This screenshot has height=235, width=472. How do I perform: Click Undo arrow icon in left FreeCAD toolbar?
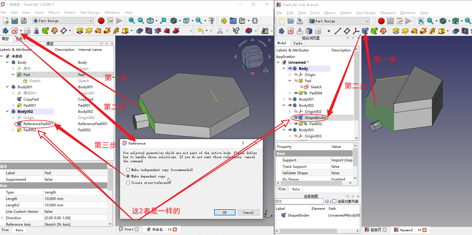[200, 30]
